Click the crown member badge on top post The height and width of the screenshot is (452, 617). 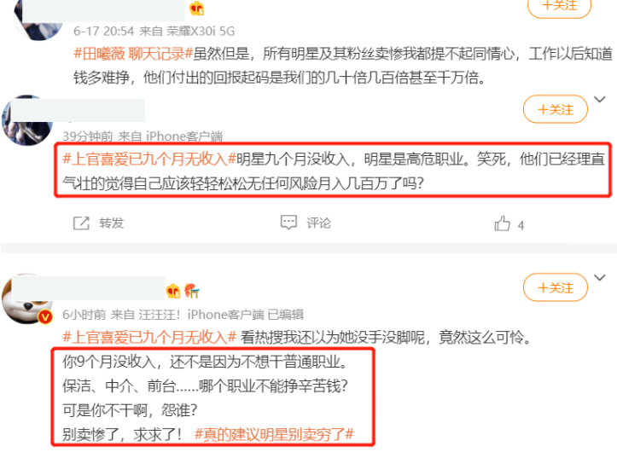pyautogui.click(x=196, y=8)
